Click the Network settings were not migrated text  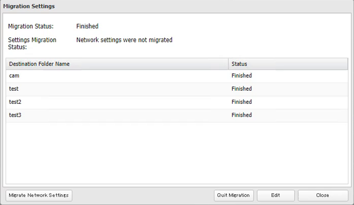124,40
